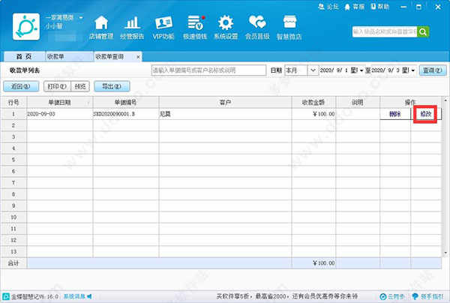
Task: Expand the store name dropdown arrow
Action: pyautogui.click(x=81, y=18)
